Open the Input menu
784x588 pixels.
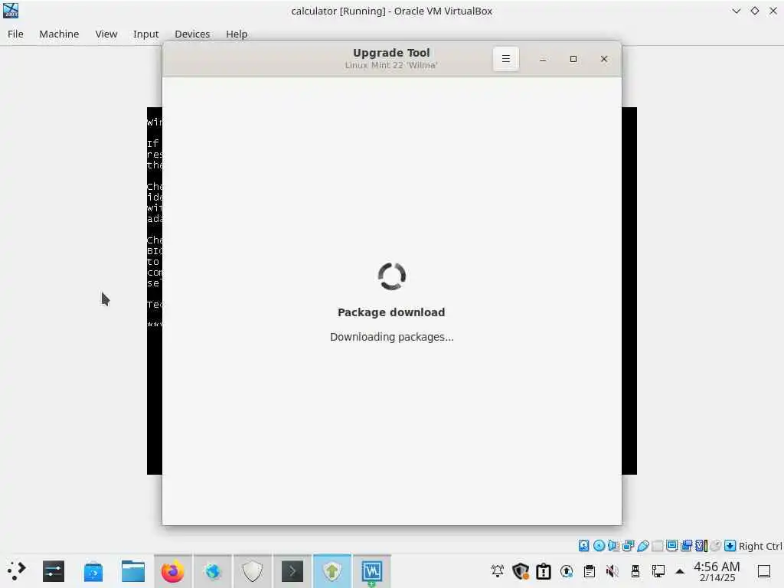click(x=145, y=34)
